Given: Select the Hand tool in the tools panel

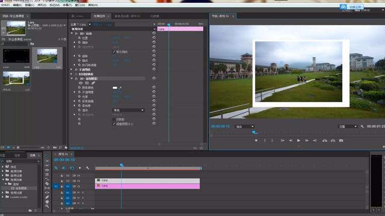Looking at the screenshot, I should click(47, 202).
